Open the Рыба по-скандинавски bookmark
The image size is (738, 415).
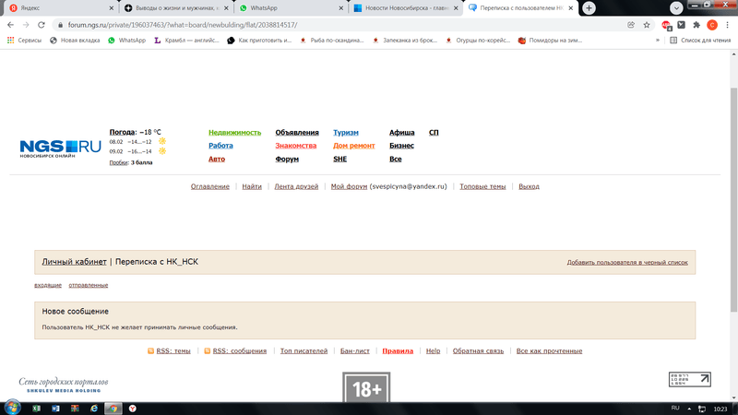tap(332, 41)
